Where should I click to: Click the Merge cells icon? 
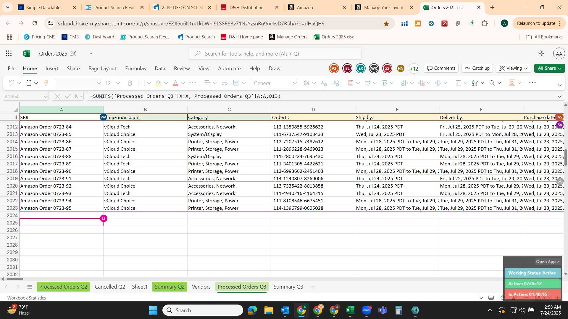(236, 83)
